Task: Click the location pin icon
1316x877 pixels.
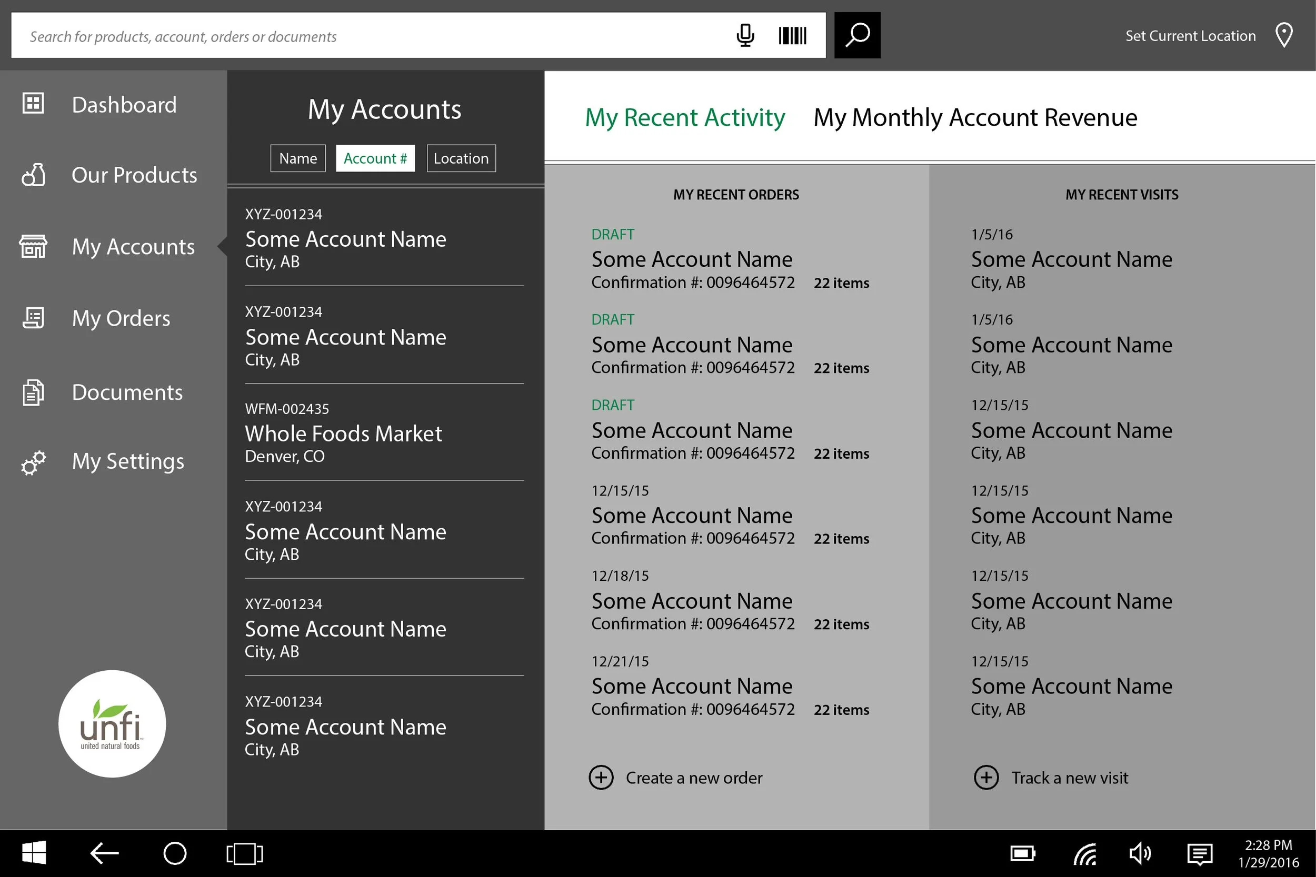Action: (1283, 35)
